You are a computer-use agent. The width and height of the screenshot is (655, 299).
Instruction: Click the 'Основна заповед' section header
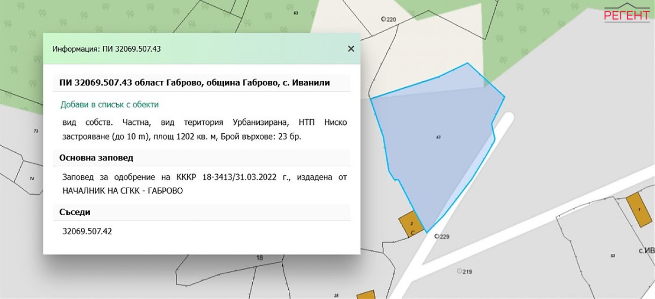(x=202, y=158)
